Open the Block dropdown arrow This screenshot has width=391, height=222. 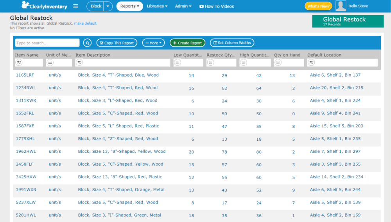(108, 6)
